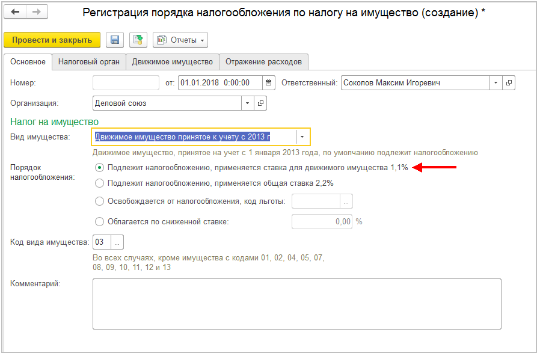Switch to the Налоговый орган tab
The image size is (537, 353).
[89, 62]
